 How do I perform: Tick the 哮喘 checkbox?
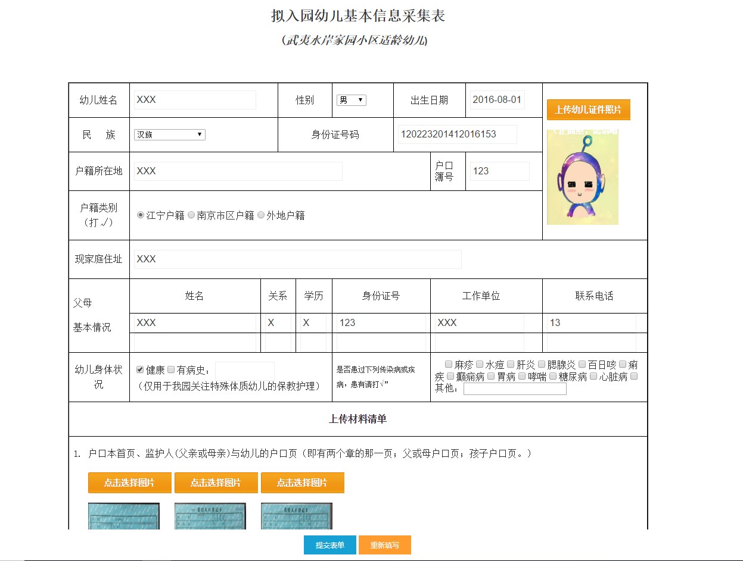pyautogui.click(x=522, y=377)
